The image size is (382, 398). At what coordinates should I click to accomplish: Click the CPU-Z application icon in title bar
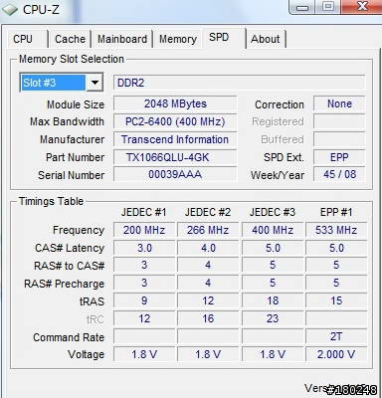click(10, 9)
